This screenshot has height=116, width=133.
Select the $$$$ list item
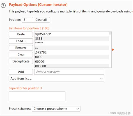click(72, 39)
